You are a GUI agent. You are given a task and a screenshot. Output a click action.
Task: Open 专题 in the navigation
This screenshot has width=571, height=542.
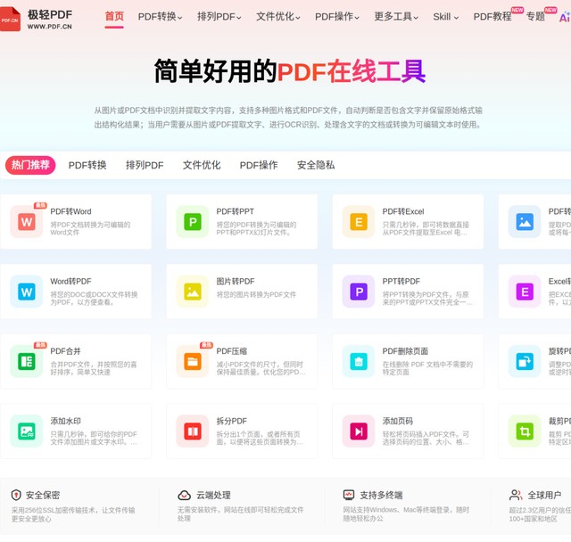pos(535,17)
